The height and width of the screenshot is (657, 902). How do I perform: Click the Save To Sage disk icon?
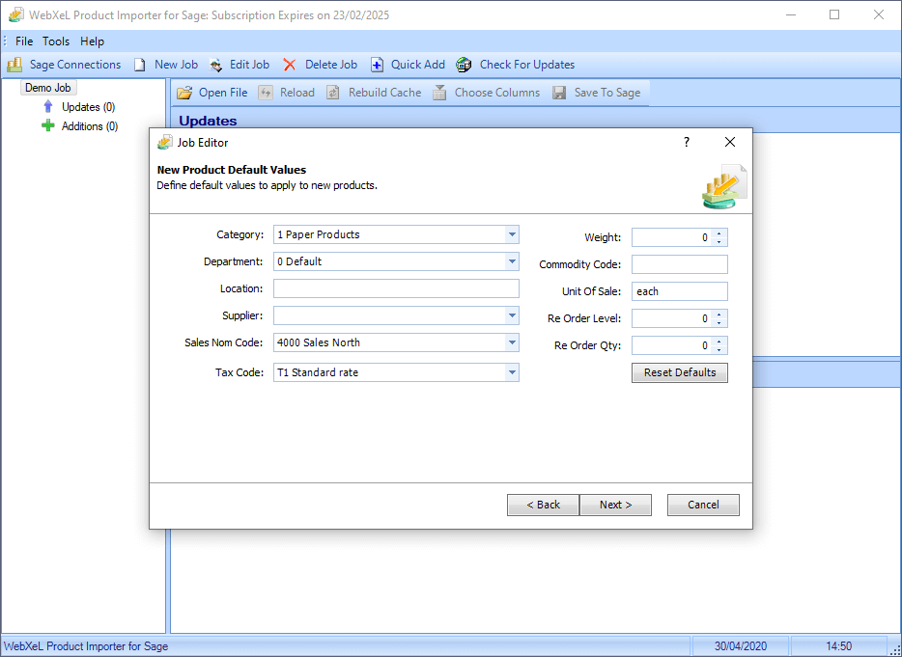point(559,93)
